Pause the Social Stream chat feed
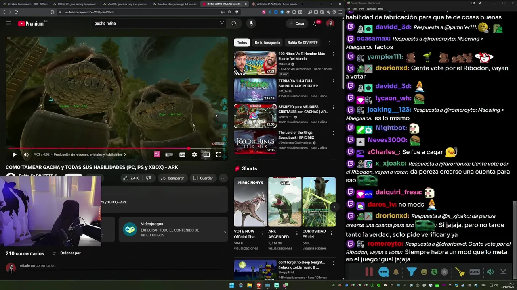 pos(369,272)
